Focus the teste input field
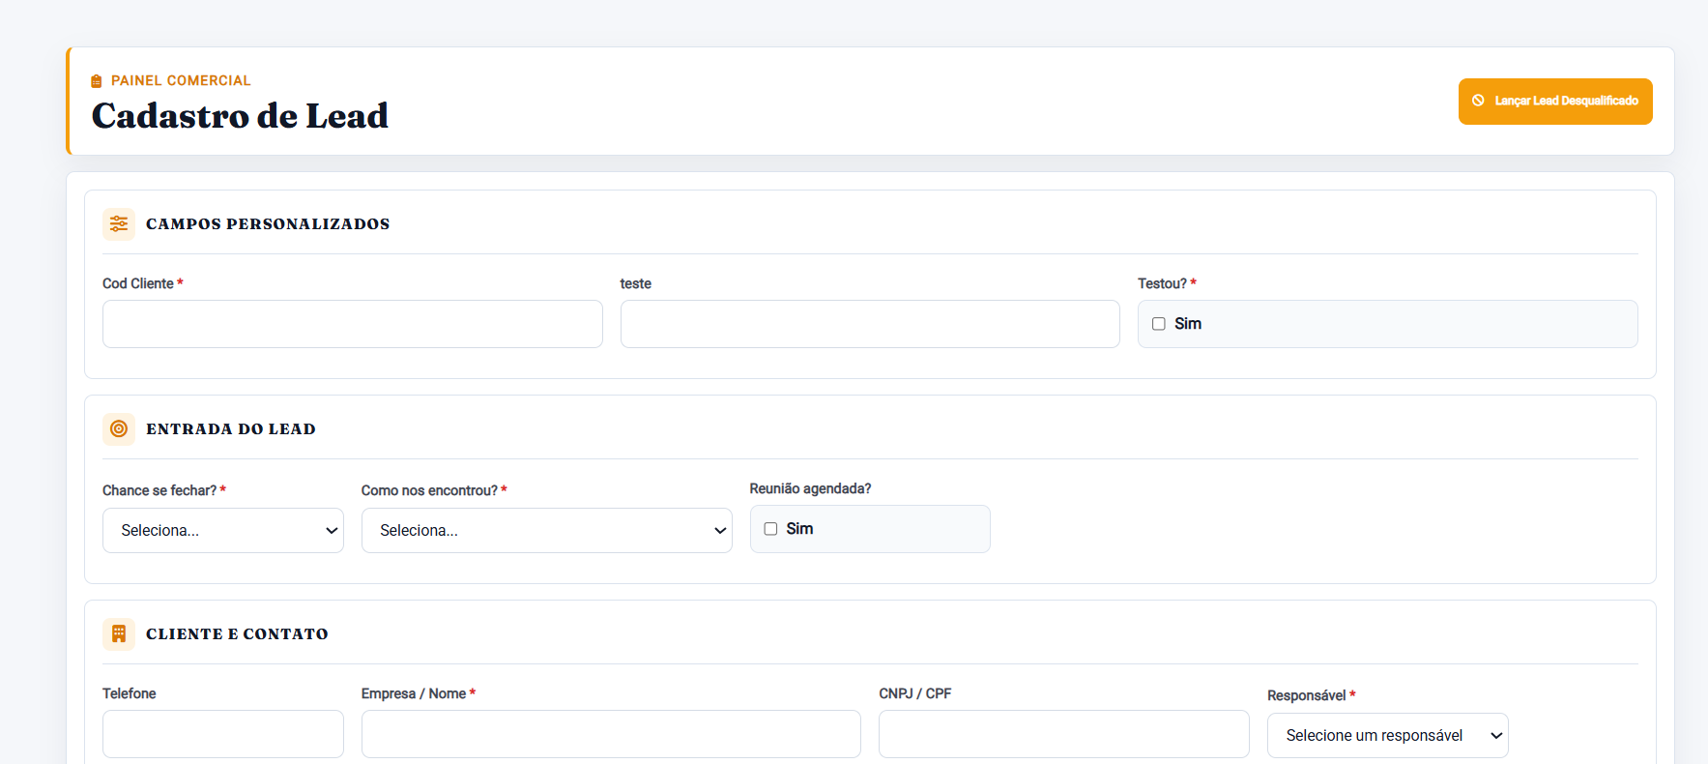This screenshot has width=1708, height=764. point(870,324)
